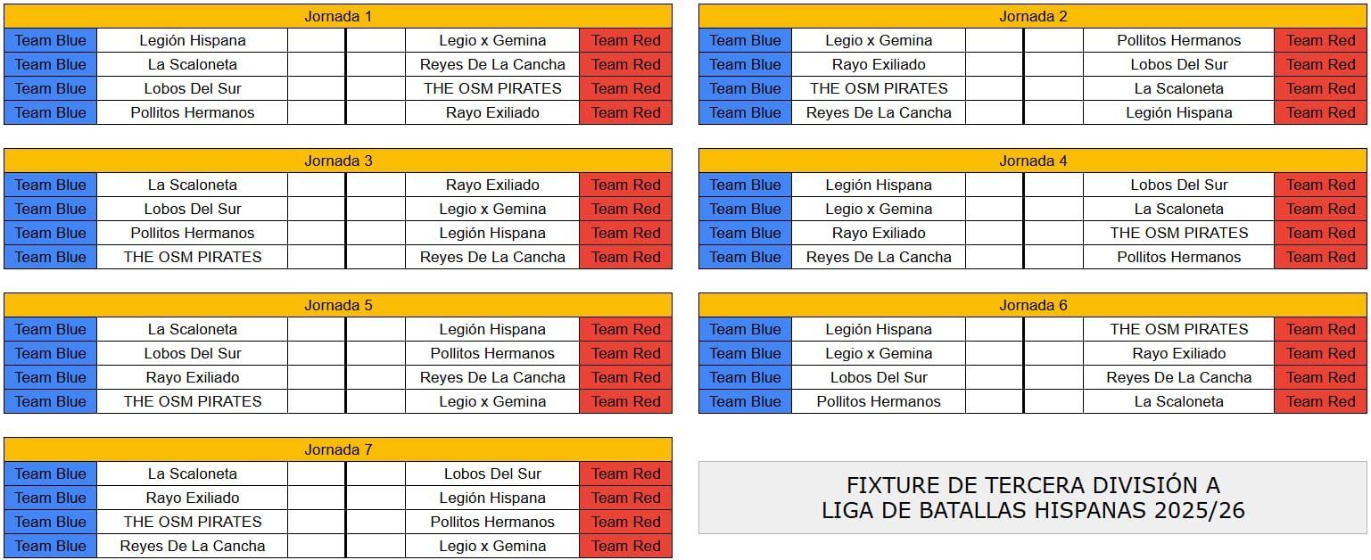Click Team Red cell next to Lobos Del Sur, Jornada 7
Viewport: 1371px width, 560px height.
tap(625, 474)
